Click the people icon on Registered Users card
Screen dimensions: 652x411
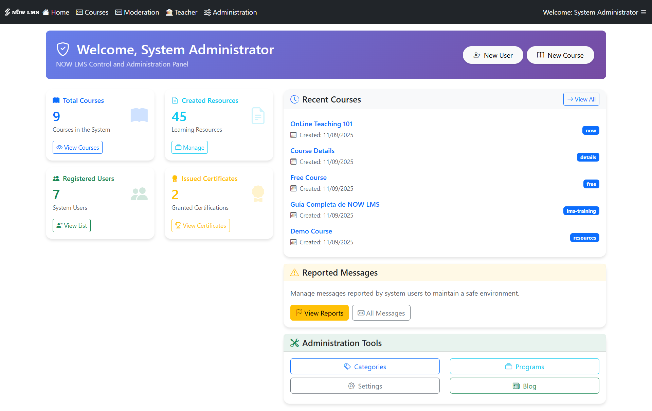139,194
